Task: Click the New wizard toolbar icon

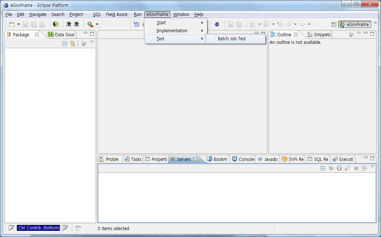Action: click(x=12, y=24)
